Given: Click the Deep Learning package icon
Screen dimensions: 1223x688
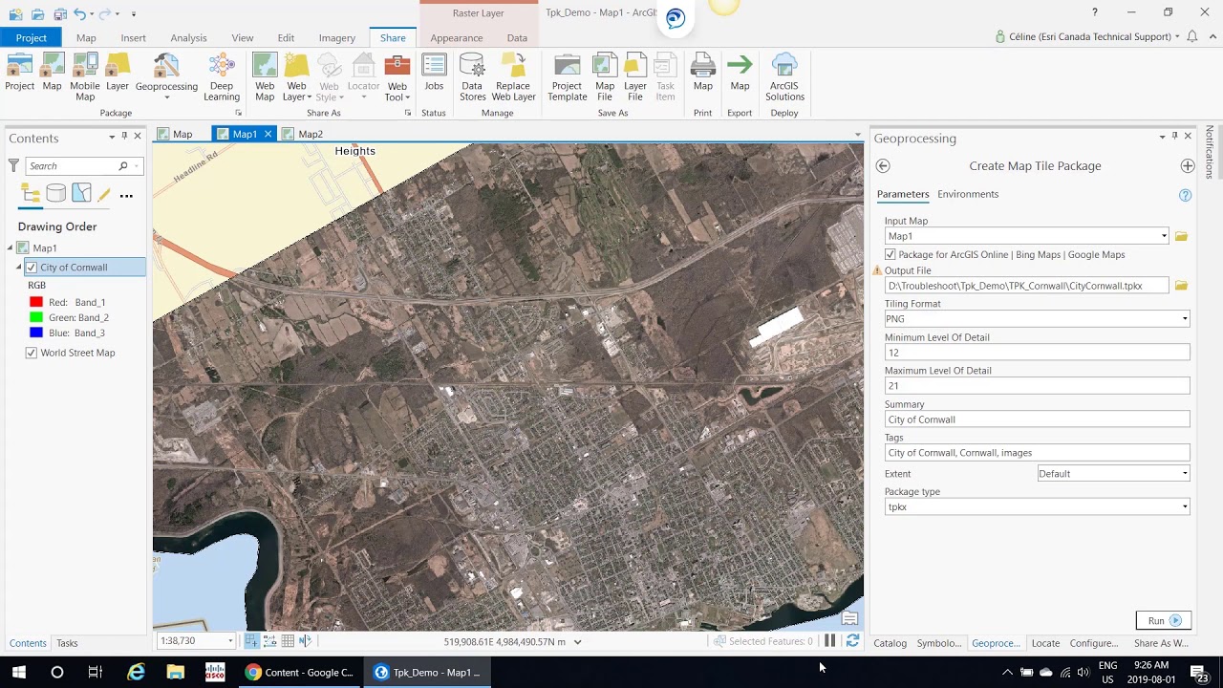Looking at the screenshot, I should (x=222, y=77).
